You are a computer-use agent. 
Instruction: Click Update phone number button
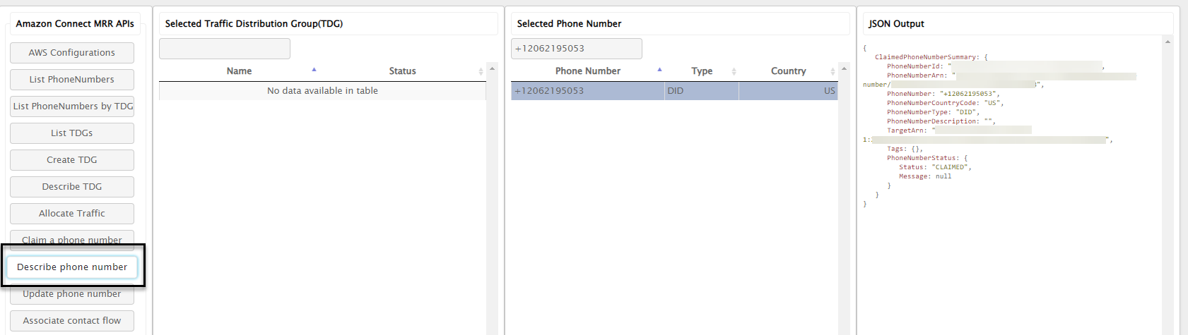[x=72, y=294]
